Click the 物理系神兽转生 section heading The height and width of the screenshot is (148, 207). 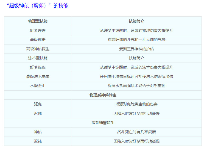pos(103,95)
